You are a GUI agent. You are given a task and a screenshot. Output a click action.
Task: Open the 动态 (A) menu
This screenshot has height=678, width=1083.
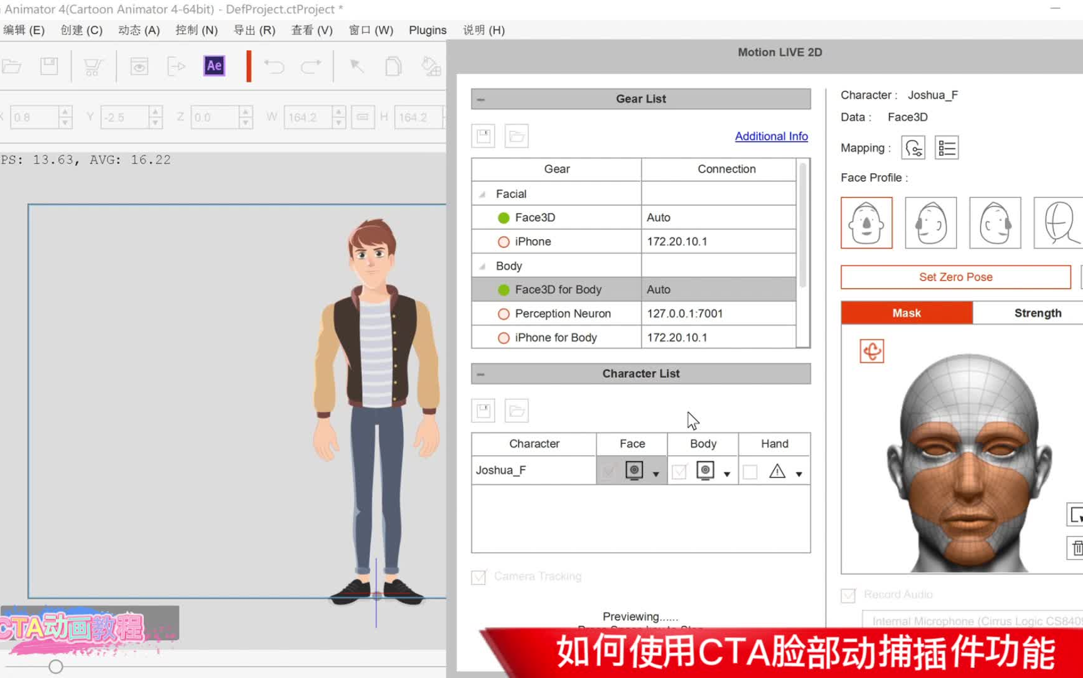(x=139, y=30)
